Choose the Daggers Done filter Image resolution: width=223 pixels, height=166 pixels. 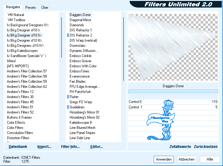[80, 15]
